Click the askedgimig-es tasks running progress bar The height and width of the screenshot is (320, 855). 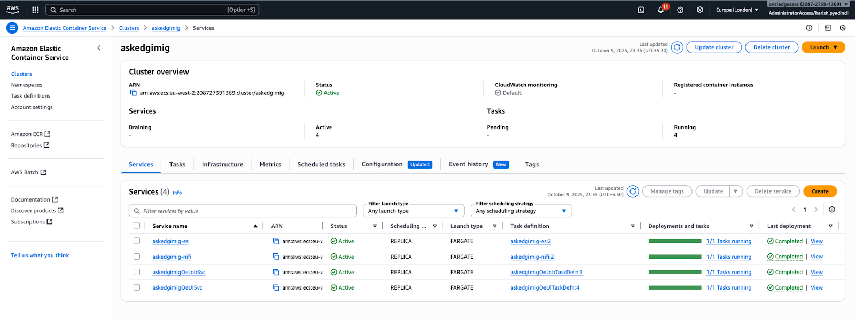tap(674, 241)
